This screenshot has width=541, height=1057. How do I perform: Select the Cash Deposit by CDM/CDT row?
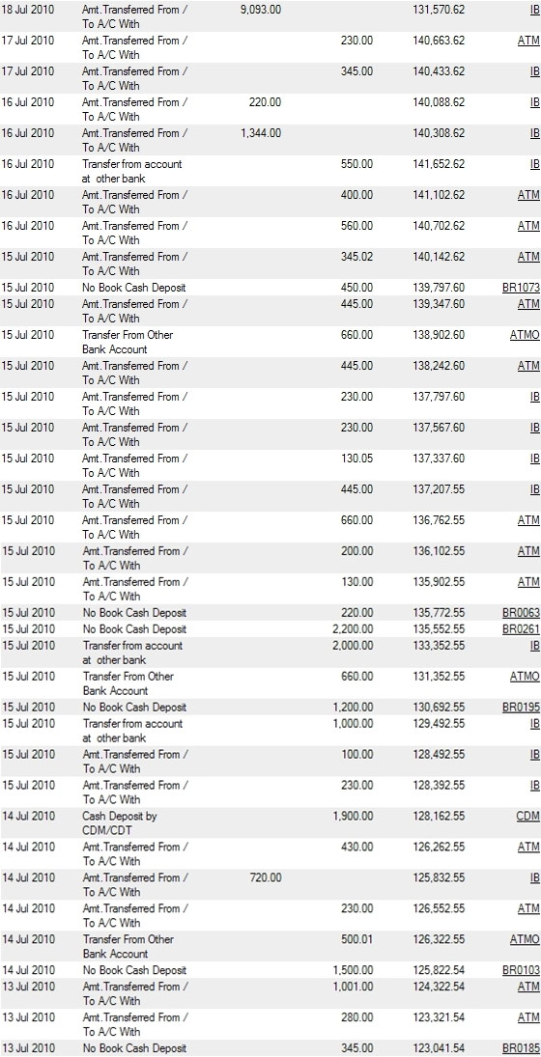pyautogui.click(x=270, y=823)
